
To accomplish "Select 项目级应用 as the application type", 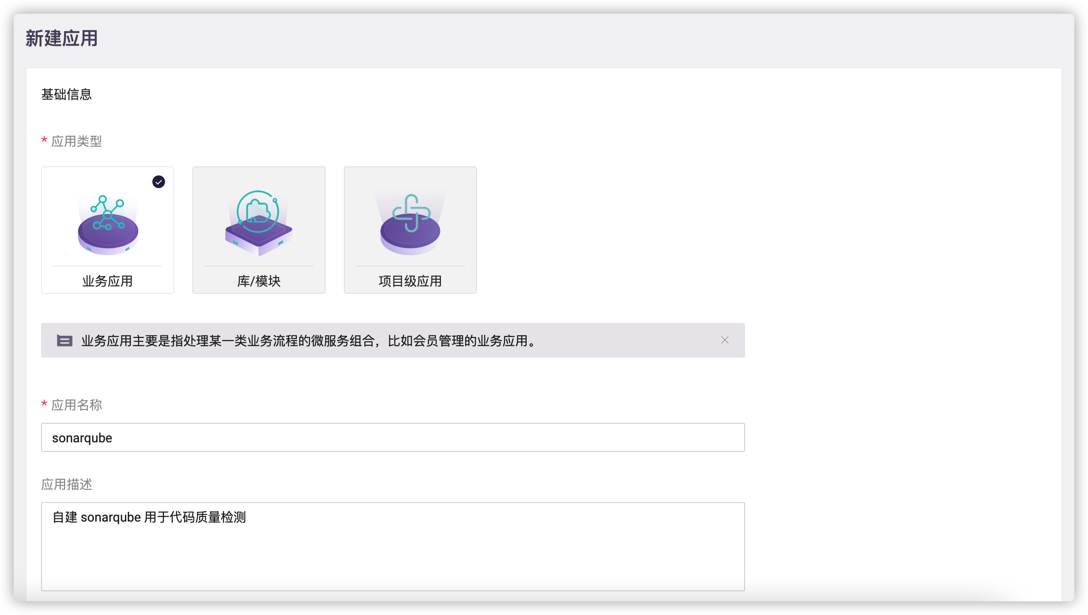I will [x=409, y=230].
